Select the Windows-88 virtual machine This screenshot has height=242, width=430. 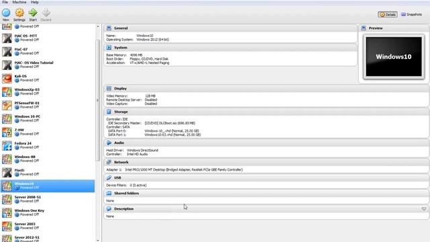pyautogui.click(x=48, y=159)
